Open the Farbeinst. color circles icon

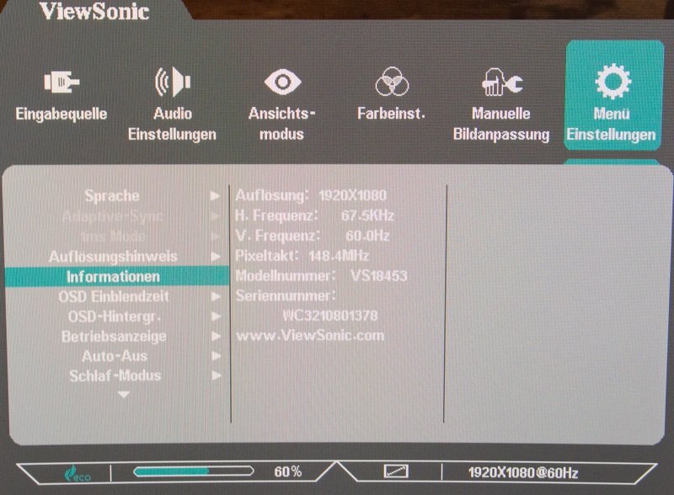392,81
